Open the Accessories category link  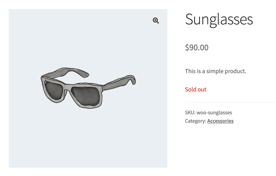tap(220, 121)
